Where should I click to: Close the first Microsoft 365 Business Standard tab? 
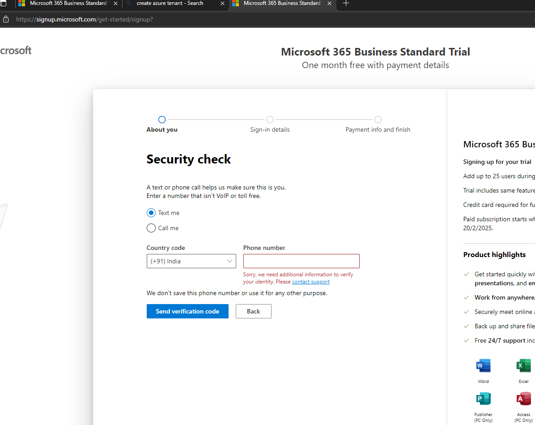[x=116, y=4]
